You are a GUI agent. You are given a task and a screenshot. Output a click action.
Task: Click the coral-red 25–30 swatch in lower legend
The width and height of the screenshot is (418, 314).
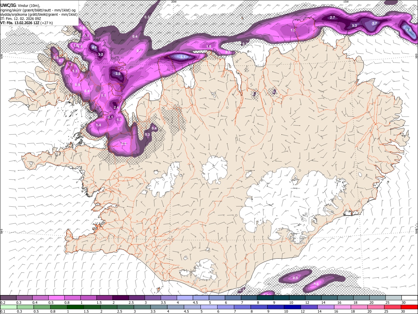[393, 307]
